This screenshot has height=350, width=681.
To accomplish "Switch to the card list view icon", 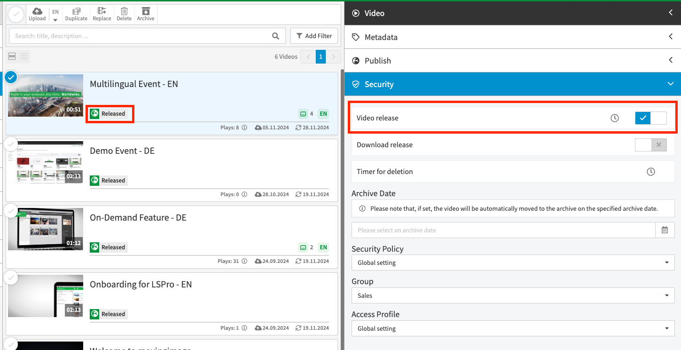I will [12, 56].
